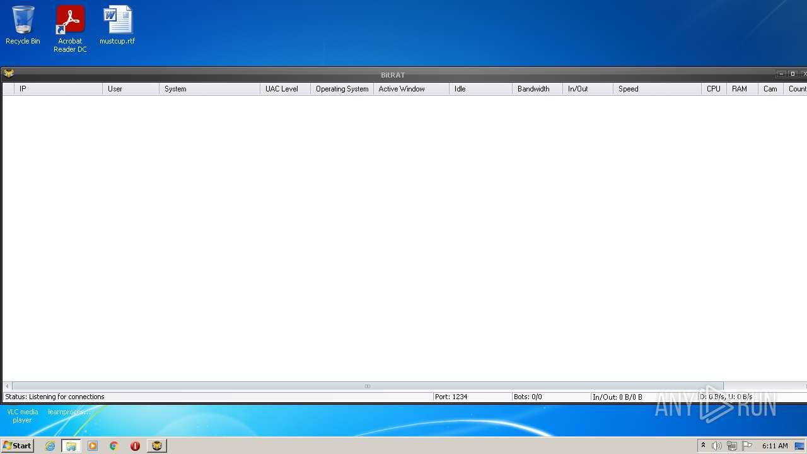807x454 pixels.
Task: Click the Show Desktop tray icon
Action: tap(799, 446)
